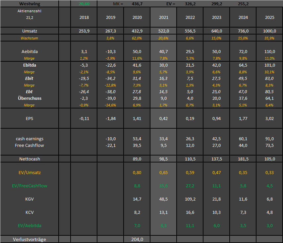Viewport: 283px width, 243px height.
Task: Select Ebt 2025 value 80,5
Action: coord(269,91)
